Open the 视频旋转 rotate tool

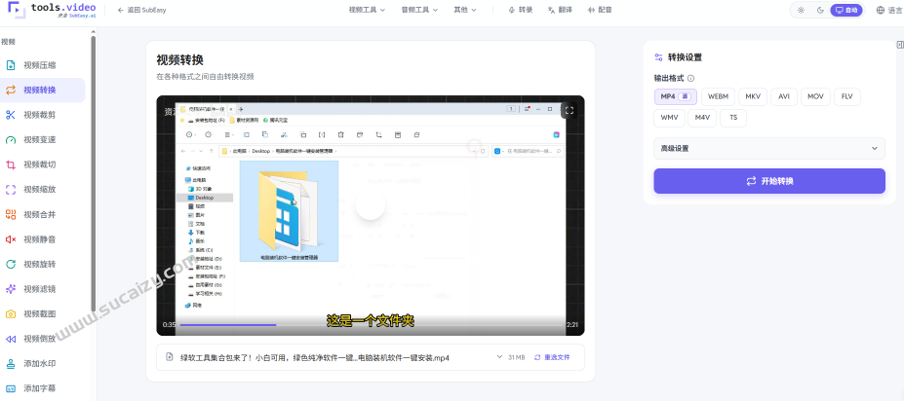coord(39,264)
